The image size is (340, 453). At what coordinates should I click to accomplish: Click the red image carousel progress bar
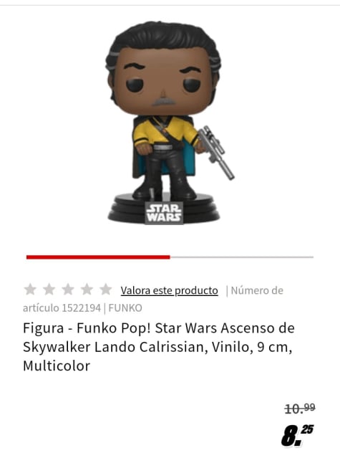(98, 257)
